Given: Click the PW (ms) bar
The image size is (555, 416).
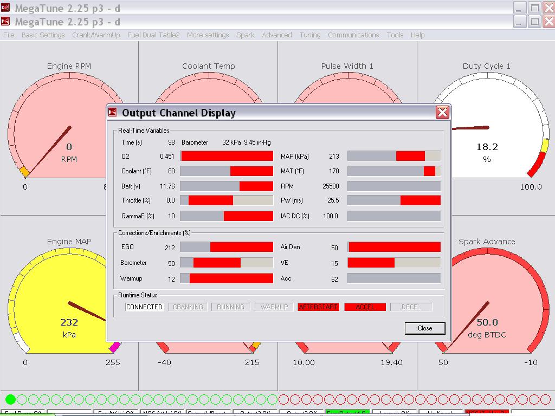Looking at the screenshot, I should (x=394, y=200).
